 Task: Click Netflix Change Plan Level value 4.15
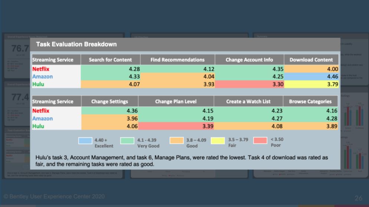tap(208, 111)
